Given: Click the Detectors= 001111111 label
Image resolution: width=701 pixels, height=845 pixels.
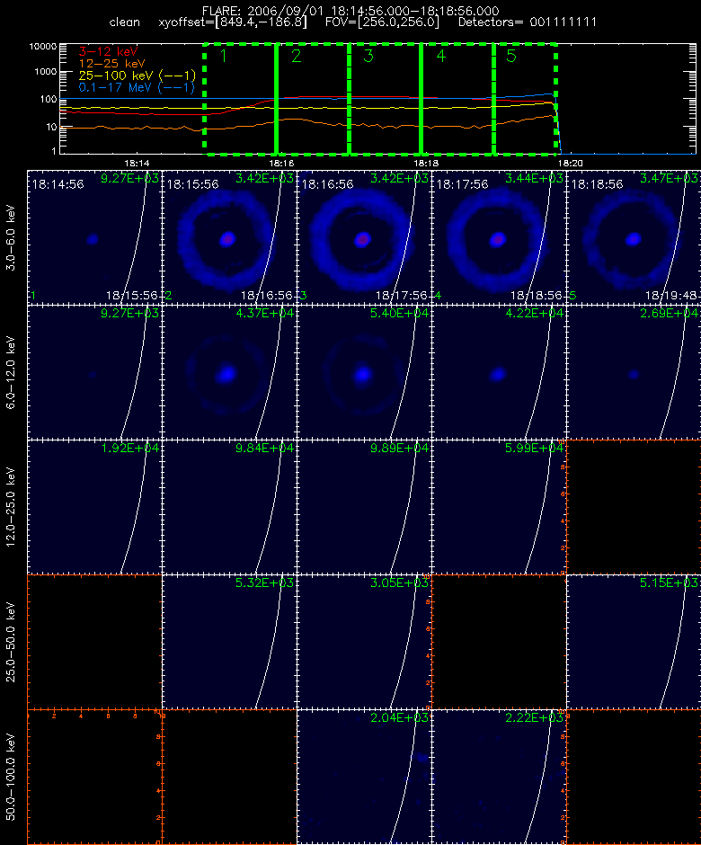Looking at the screenshot, I should 528,22.
